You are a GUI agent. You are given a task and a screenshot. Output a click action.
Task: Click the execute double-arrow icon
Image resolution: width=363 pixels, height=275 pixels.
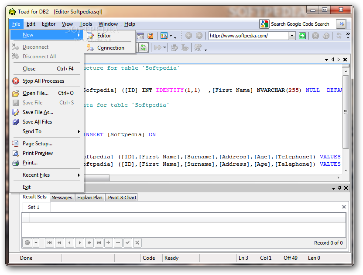[158, 47]
